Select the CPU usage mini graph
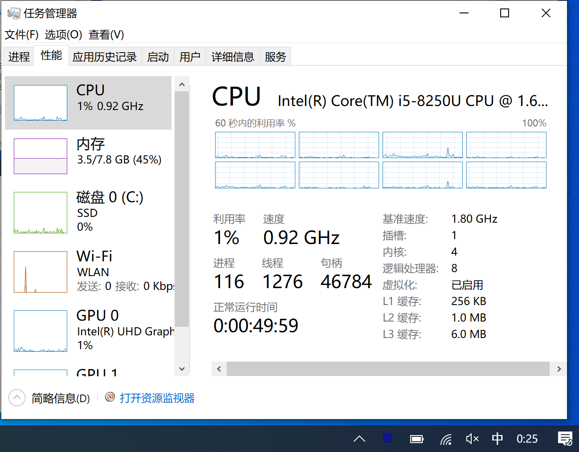Screen dimensions: 579x452 click(x=41, y=103)
